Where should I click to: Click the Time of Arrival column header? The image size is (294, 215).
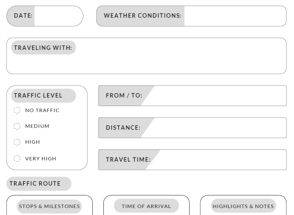pos(146,206)
